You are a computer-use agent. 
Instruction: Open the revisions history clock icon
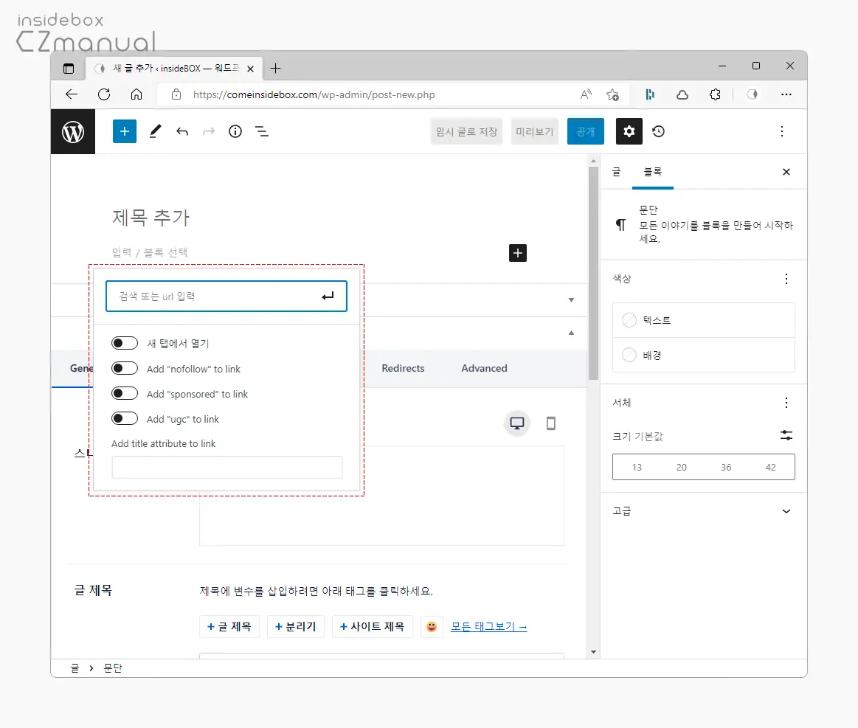(x=658, y=131)
